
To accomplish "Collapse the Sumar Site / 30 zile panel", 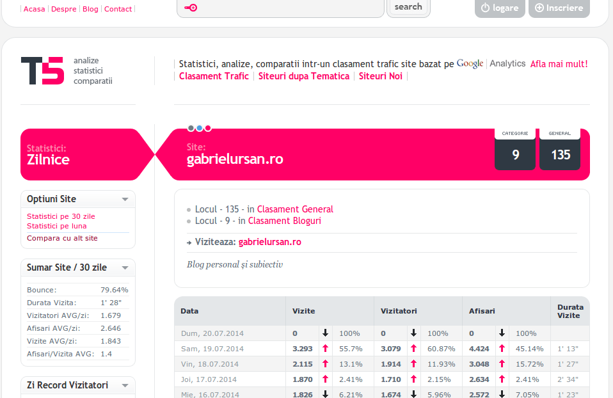I will [125, 268].
